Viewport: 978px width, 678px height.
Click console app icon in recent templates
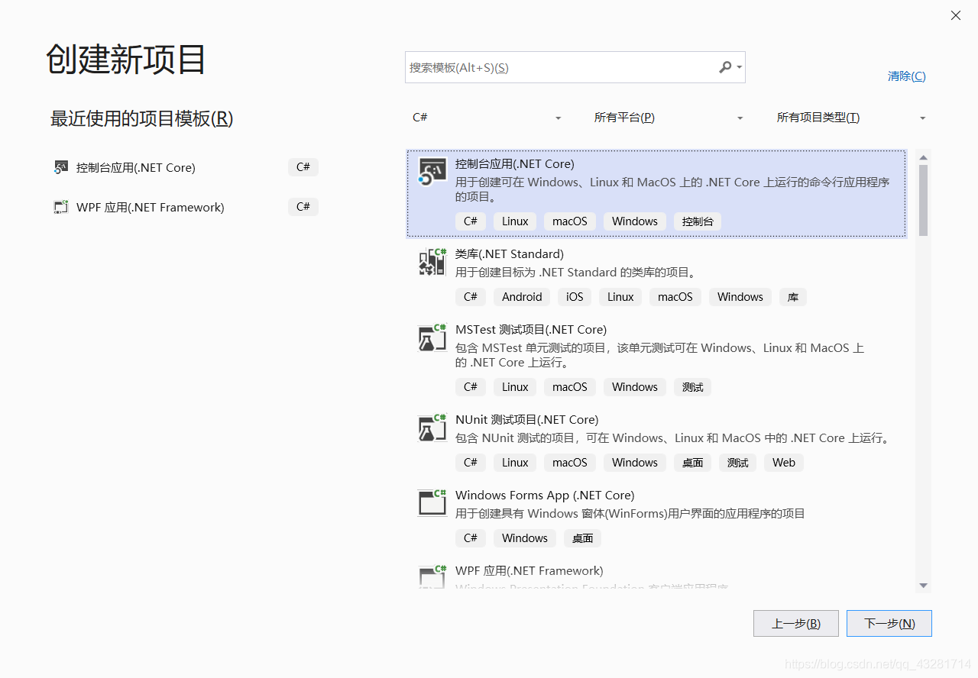pyautogui.click(x=61, y=167)
